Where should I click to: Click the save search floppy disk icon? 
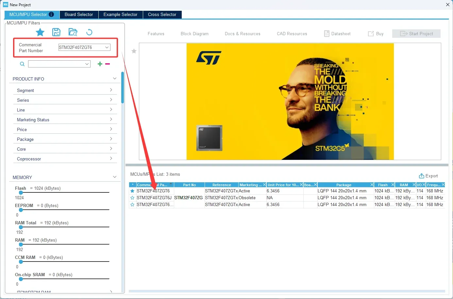click(x=57, y=32)
